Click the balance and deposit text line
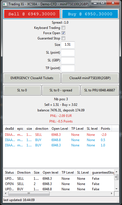The height and width of the screenshot is (205, 122). [61, 110]
